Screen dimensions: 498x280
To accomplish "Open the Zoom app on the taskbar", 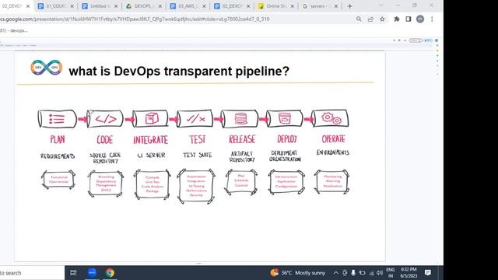I will (x=92, y=273).
